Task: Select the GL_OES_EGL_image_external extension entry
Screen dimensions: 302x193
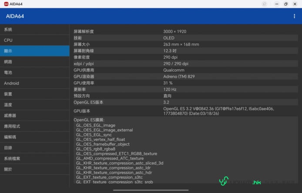Action: pos(104,130)
